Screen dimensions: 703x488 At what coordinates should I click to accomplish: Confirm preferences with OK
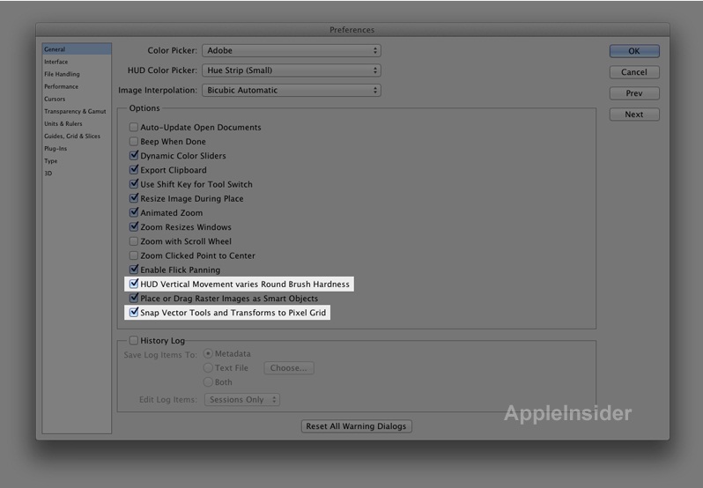click(x=634, y=51)
